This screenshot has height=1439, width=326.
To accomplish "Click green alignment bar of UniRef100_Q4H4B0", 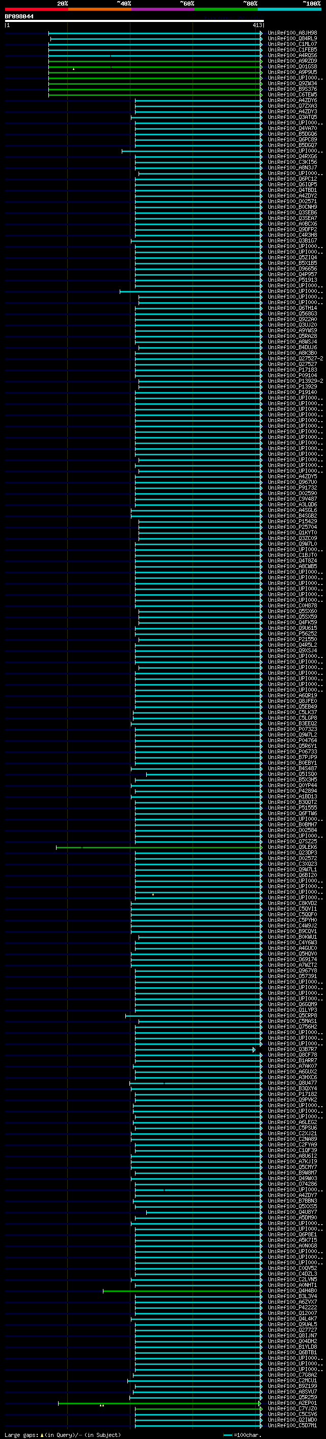I will pos(182,1291).
